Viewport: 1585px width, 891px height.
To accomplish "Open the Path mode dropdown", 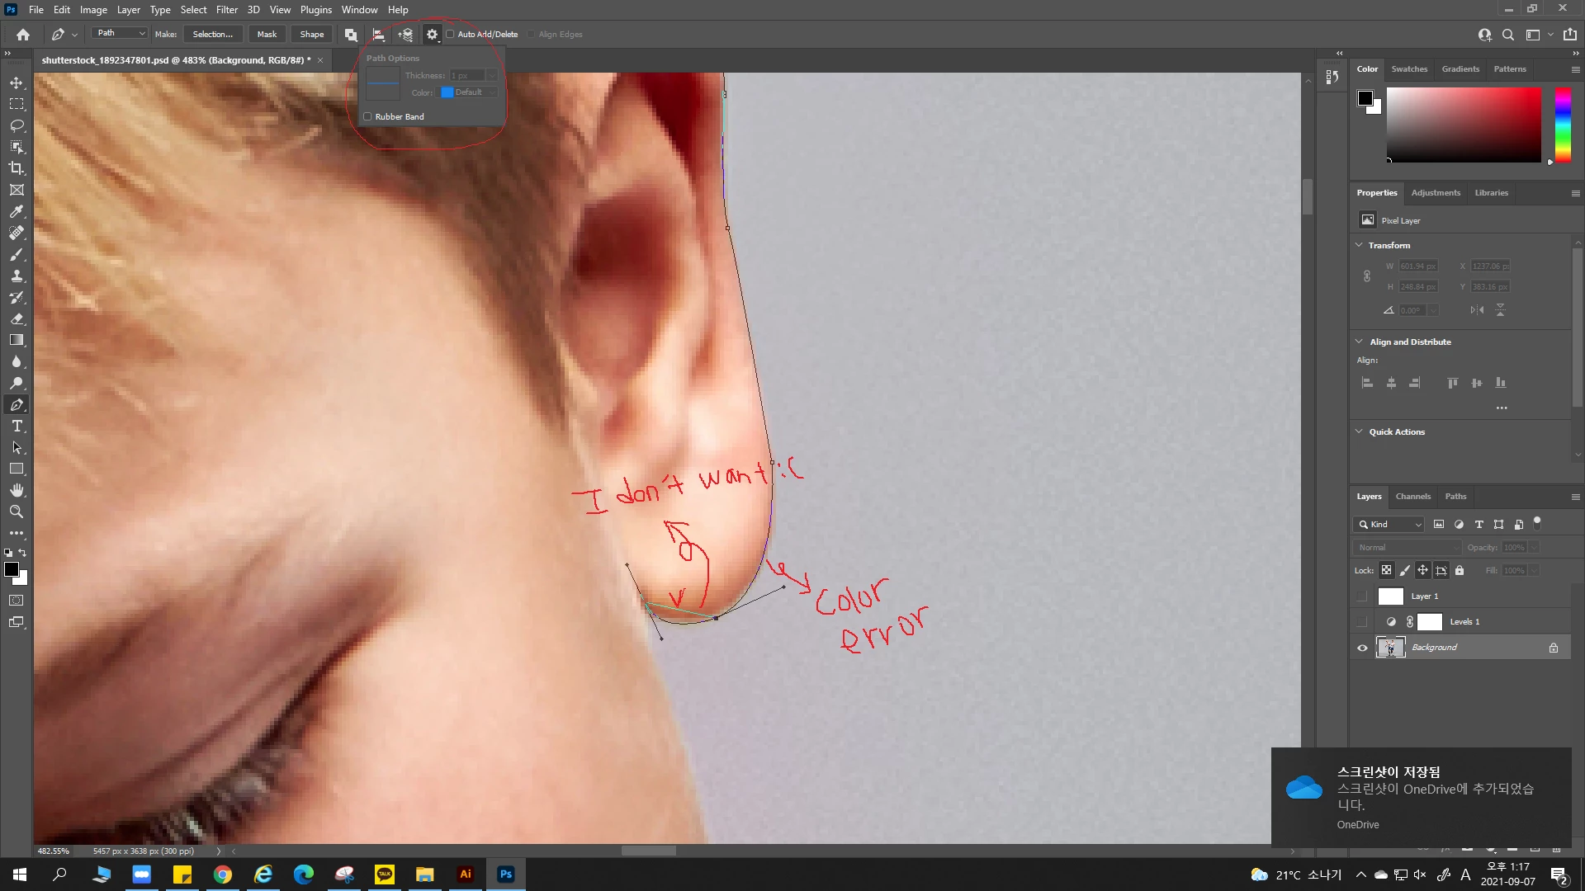I will point(120,34).
